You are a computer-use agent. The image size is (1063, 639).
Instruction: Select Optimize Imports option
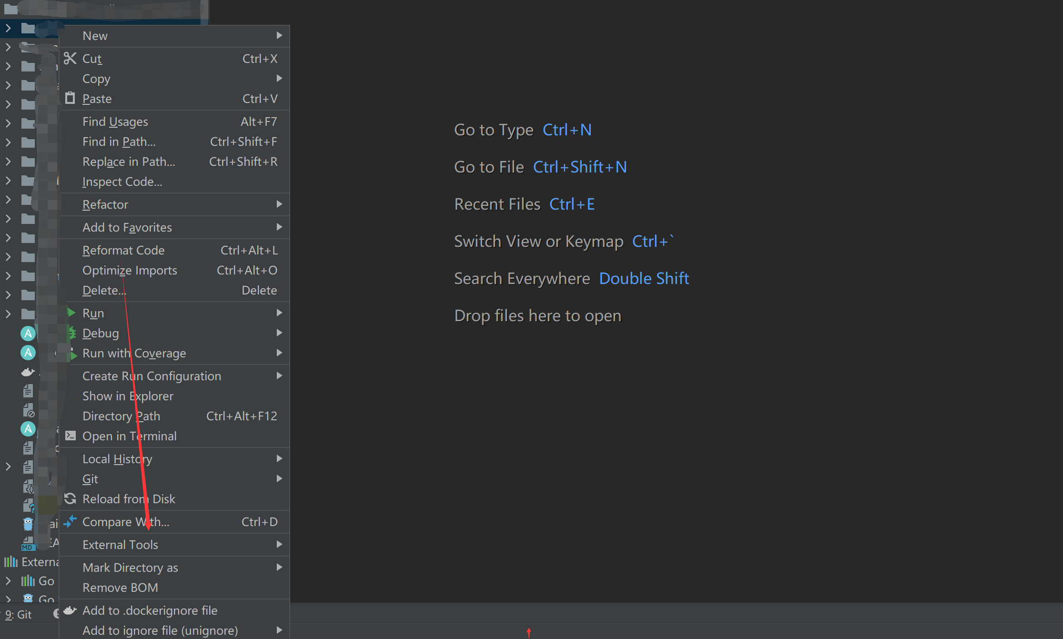tap(129, 270)
